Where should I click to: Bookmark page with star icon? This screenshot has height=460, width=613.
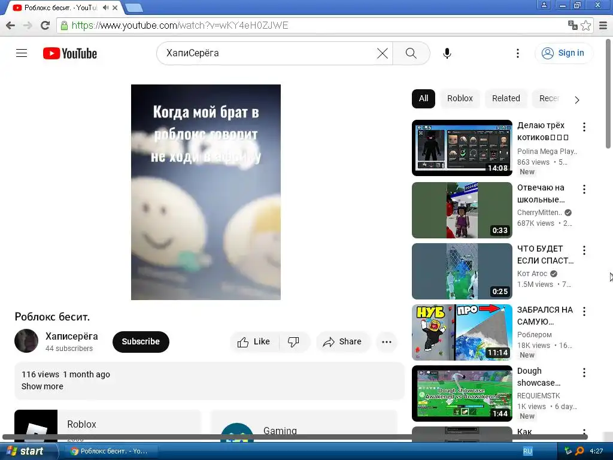pos(585,25)
